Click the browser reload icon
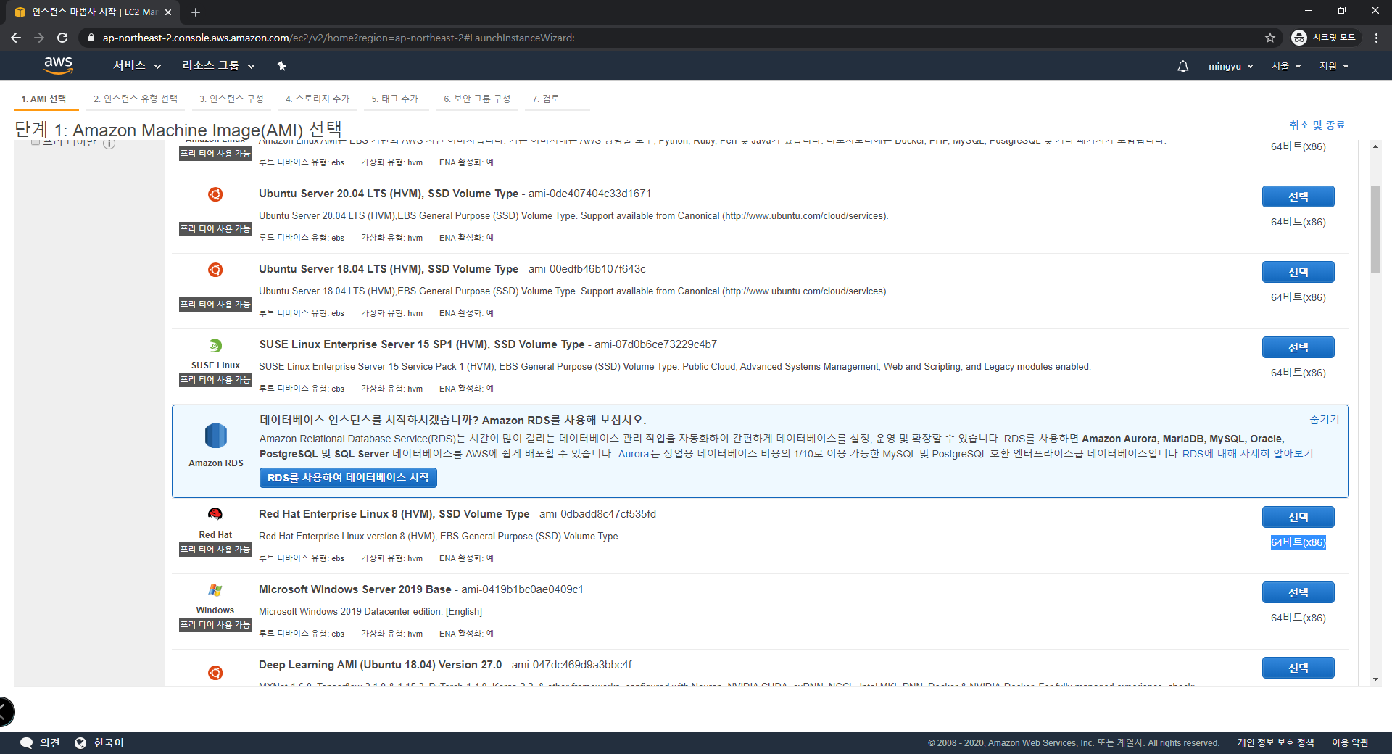Image resolution: width=1392 pixels, height=754 pixels. point(62,38)
